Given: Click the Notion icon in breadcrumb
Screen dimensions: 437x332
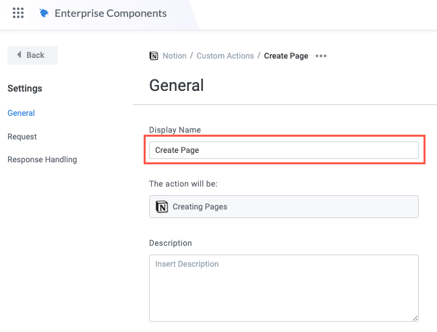Looking at the screenshot, I should coord(154,56).
